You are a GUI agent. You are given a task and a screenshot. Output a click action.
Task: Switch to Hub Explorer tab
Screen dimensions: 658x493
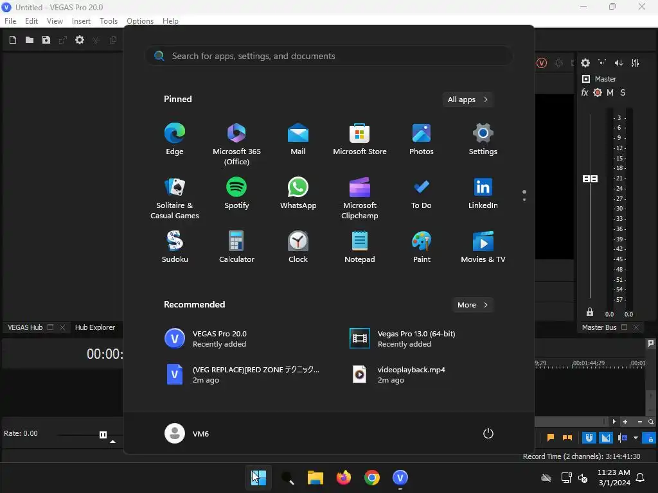(x=95, y=327)
